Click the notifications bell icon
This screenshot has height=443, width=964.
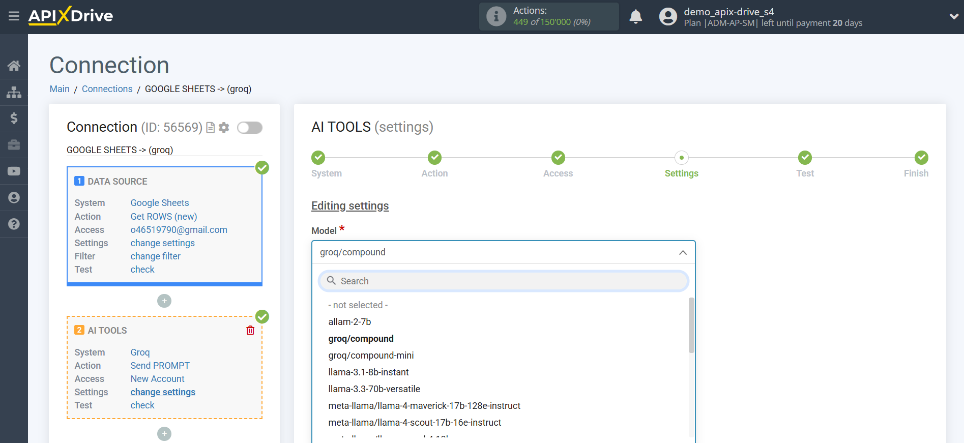pyautogui.click(x=635, y=17)
